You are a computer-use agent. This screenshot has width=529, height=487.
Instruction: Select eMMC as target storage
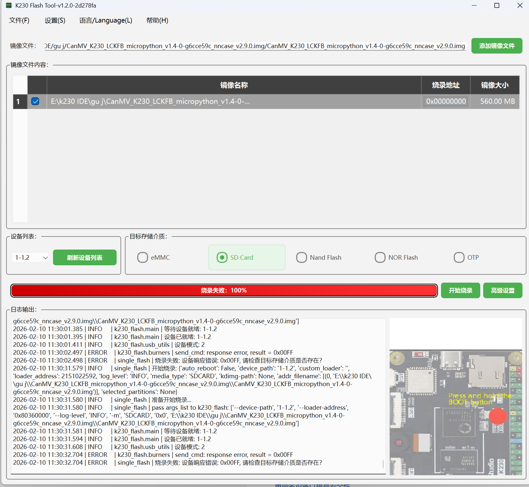[x=143, y=257]
